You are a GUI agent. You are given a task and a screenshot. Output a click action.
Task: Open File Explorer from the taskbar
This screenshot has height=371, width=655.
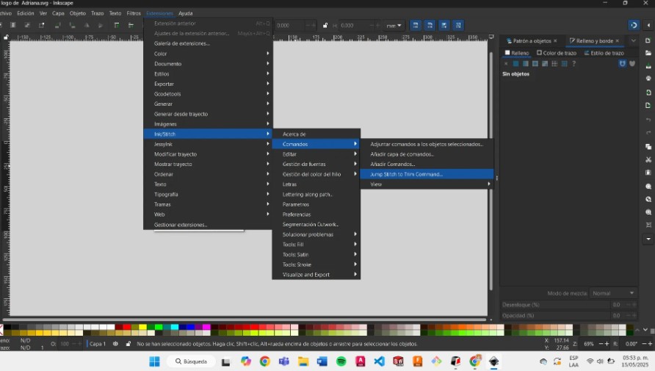pyautogui.click(x=303, y=361)
